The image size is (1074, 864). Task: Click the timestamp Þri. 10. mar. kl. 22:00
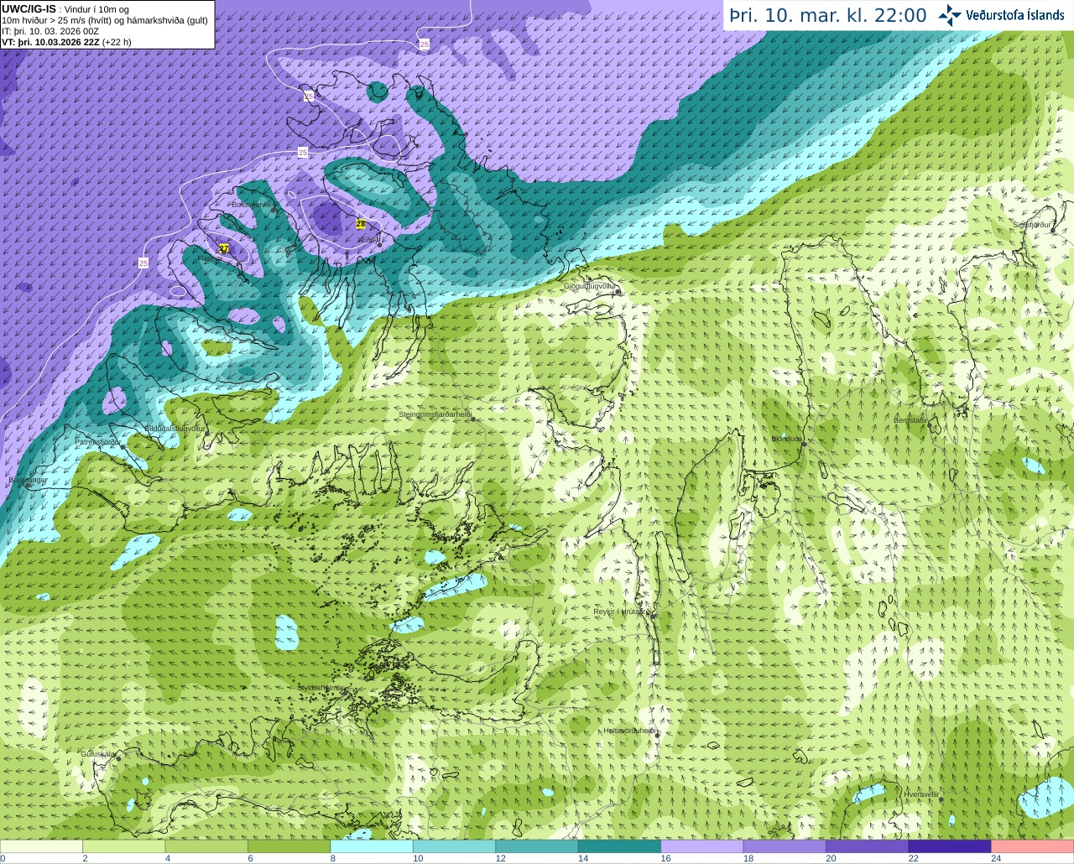pyautogui.click(x=828, y=16)
